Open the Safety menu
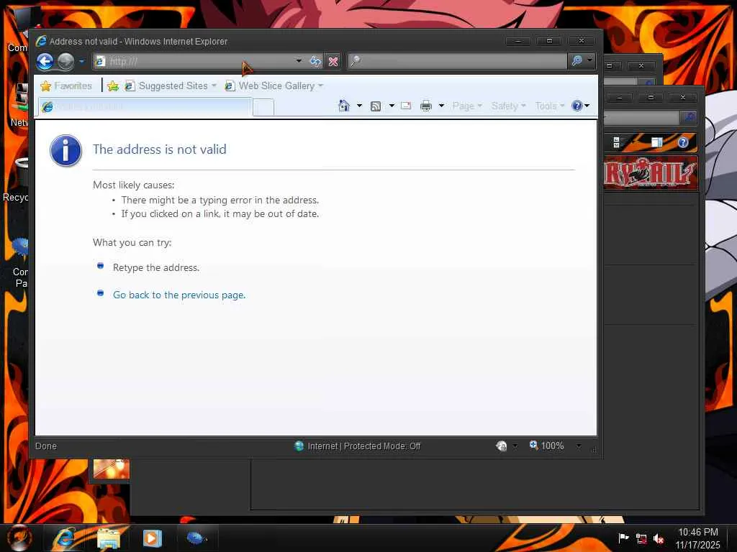737x552 pixels. (509, 106)
